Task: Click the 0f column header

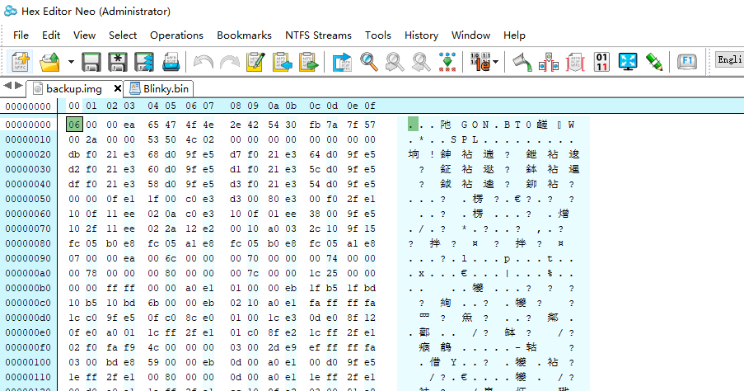Action: [370, 106]
